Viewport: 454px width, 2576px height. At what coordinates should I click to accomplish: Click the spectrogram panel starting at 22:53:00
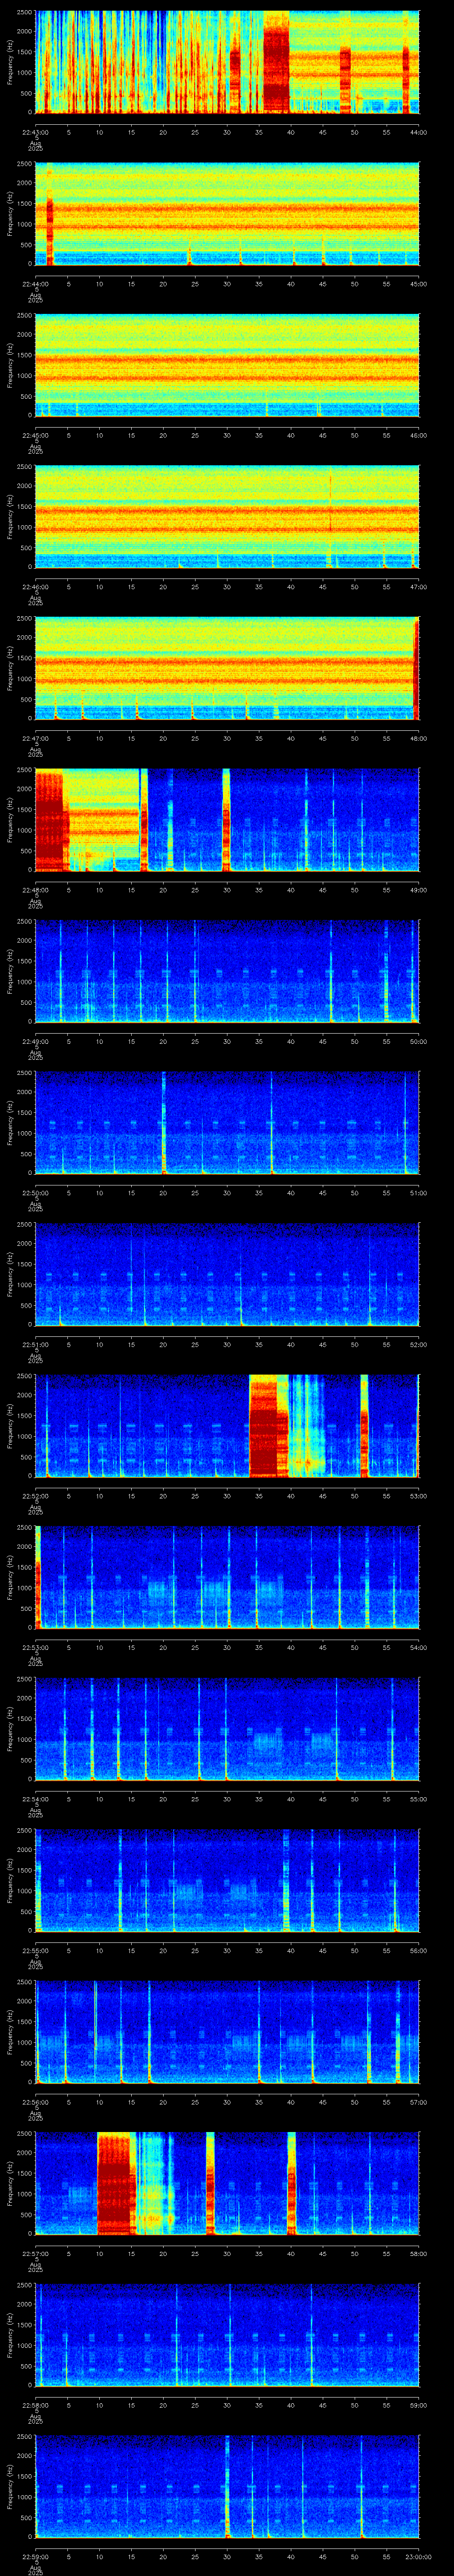click(227, 1578)
